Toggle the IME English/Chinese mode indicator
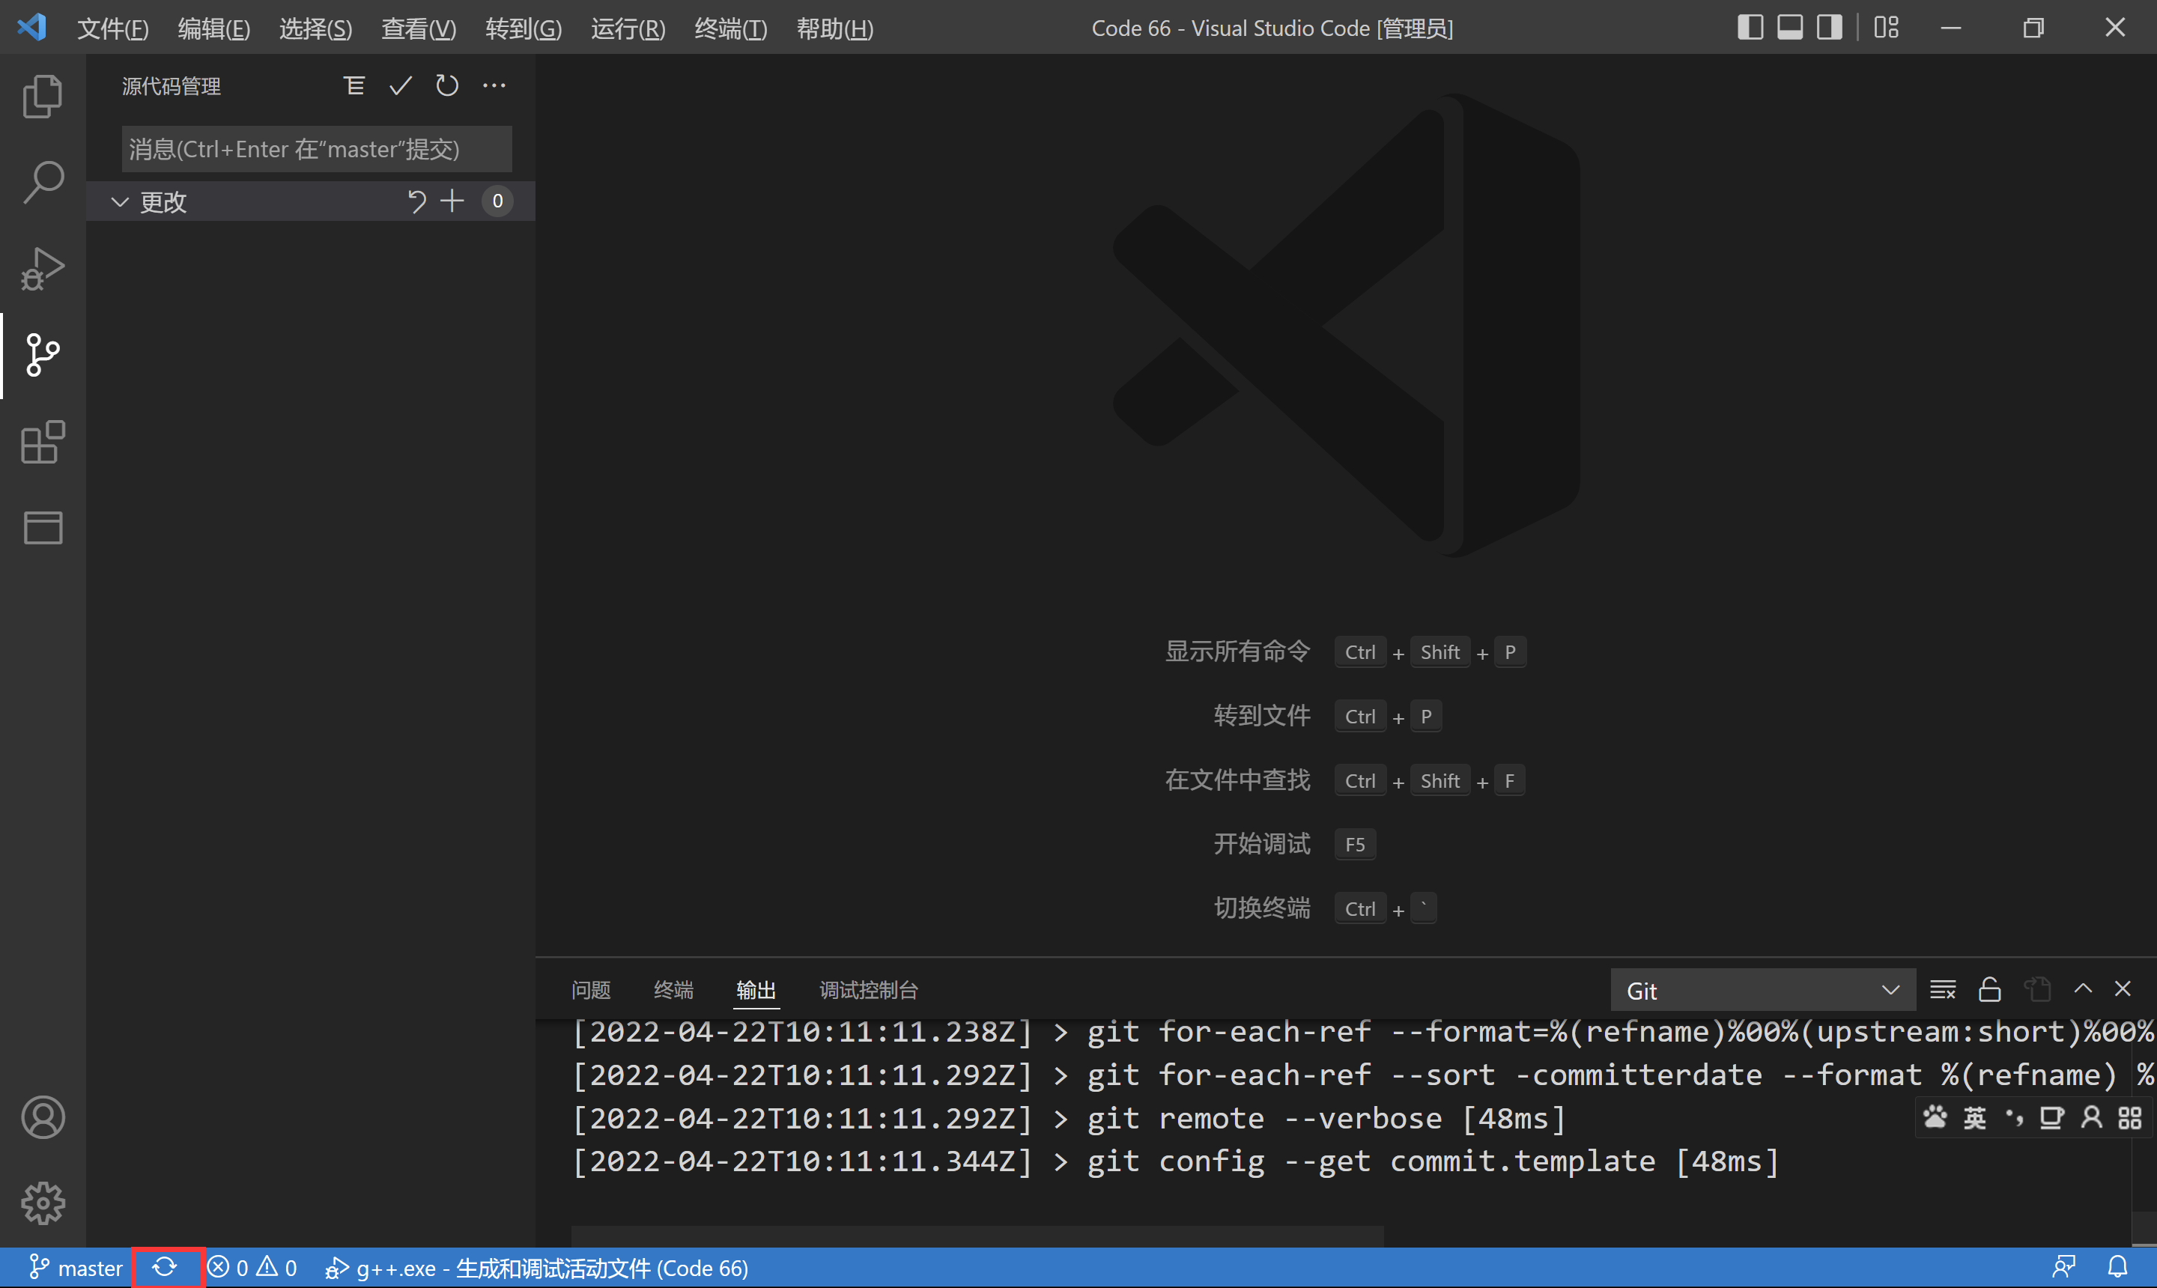 pyautogui.click(x=1974, y=1118)
